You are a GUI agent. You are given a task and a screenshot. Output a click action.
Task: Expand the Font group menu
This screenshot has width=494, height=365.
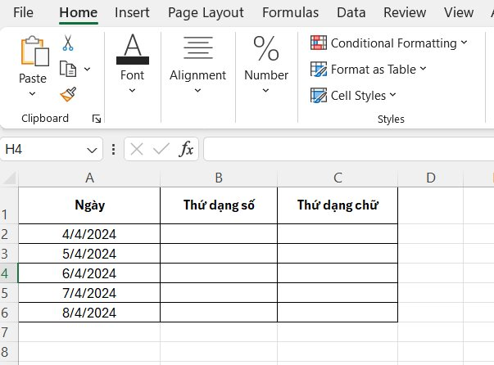[133, 64]
